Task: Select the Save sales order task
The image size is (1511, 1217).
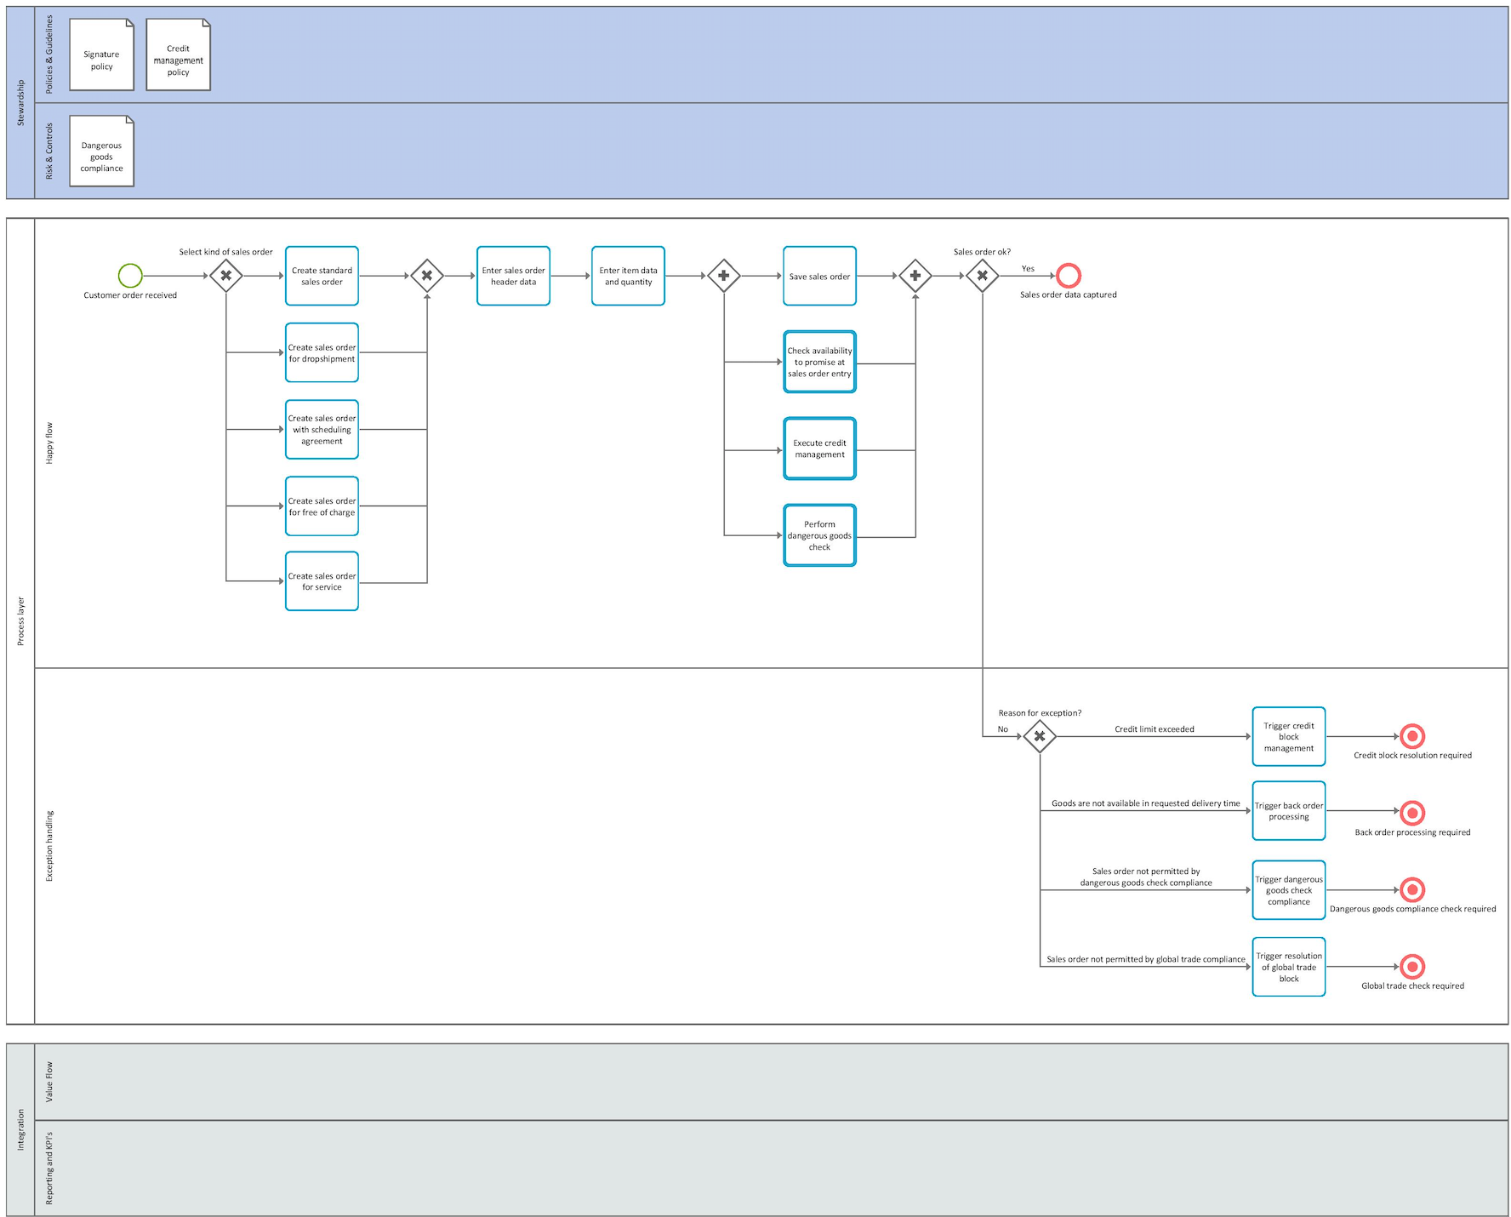Action: pos(819,276)
